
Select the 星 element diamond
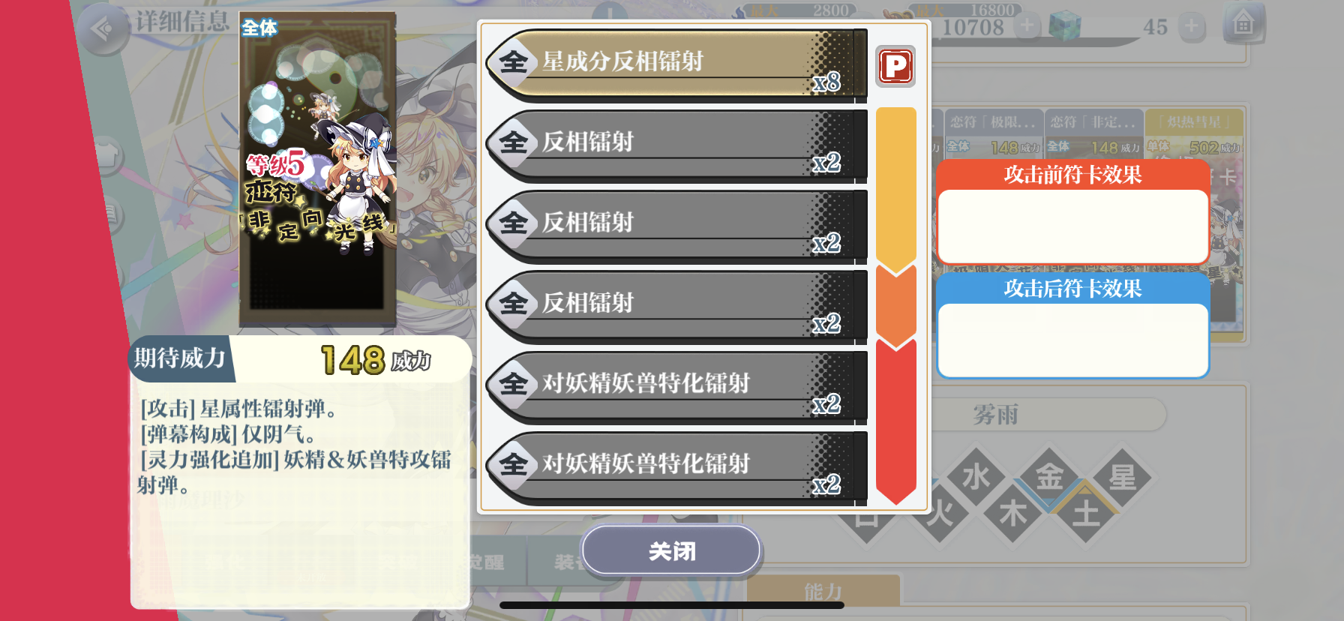pyautogui.click(x=1123, y=476)
